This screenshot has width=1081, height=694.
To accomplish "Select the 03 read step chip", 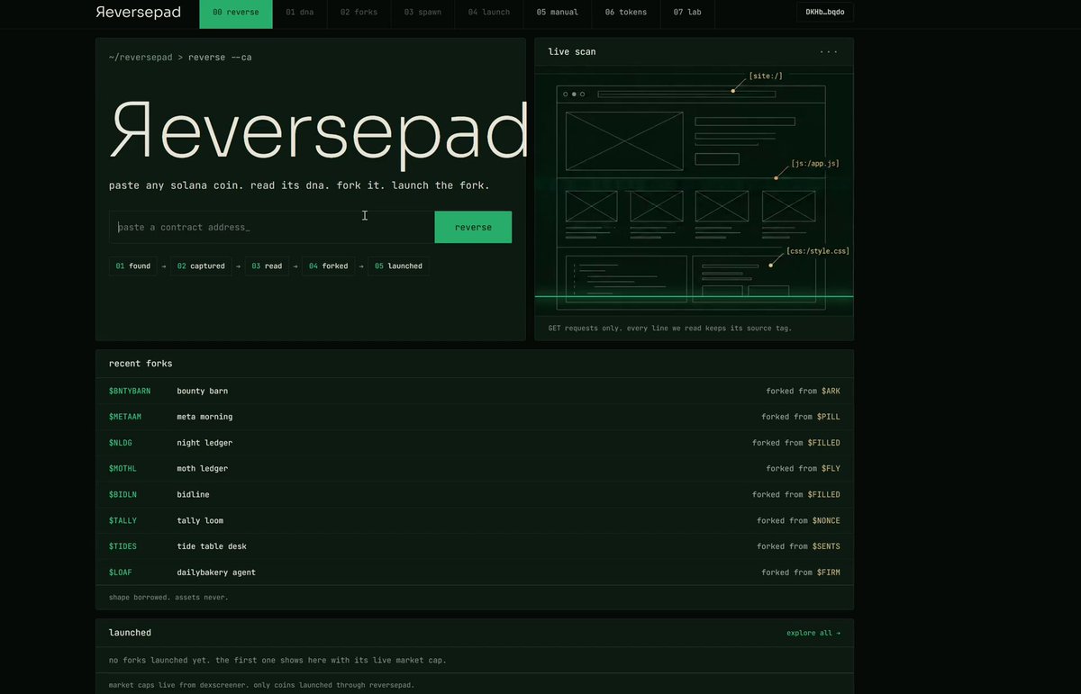I will [267, 266].
